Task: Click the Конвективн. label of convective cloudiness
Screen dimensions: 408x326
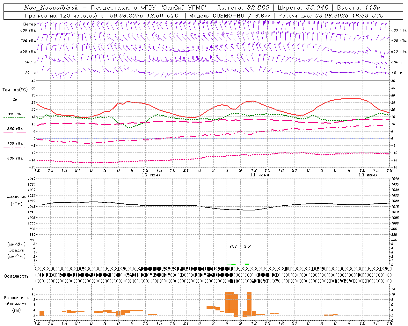Action: point(17,298)
